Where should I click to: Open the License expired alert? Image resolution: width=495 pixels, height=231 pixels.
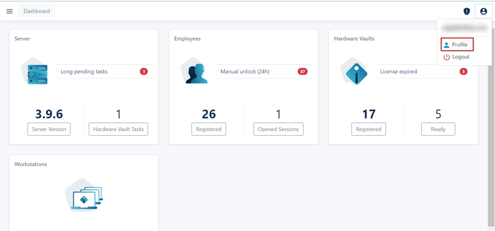coord(422,71)
